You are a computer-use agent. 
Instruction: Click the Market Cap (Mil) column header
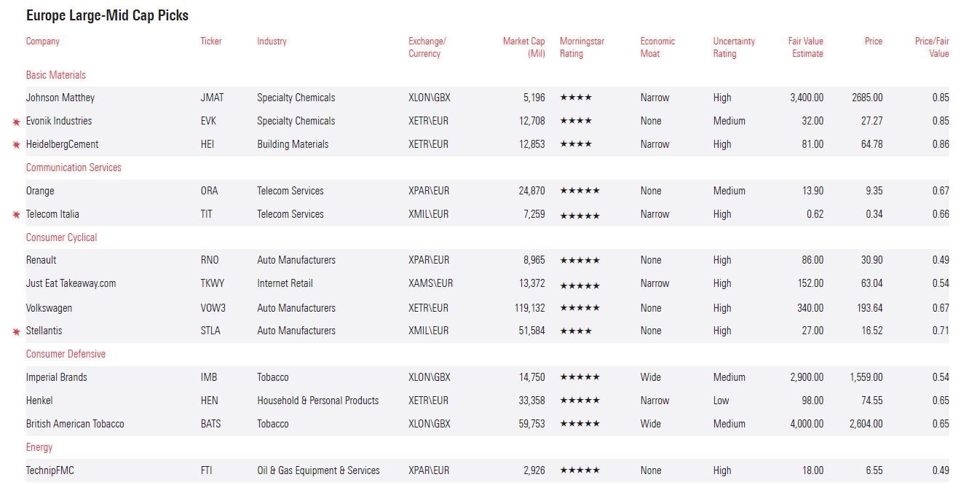click(x=523, y=47)
